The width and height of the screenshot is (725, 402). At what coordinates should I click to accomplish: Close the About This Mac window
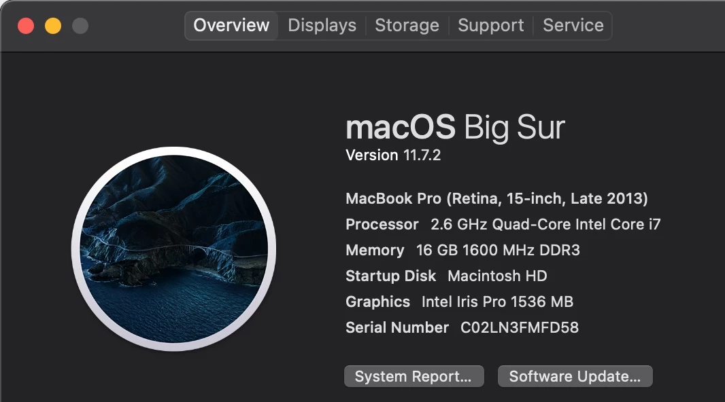click(26, 26)
